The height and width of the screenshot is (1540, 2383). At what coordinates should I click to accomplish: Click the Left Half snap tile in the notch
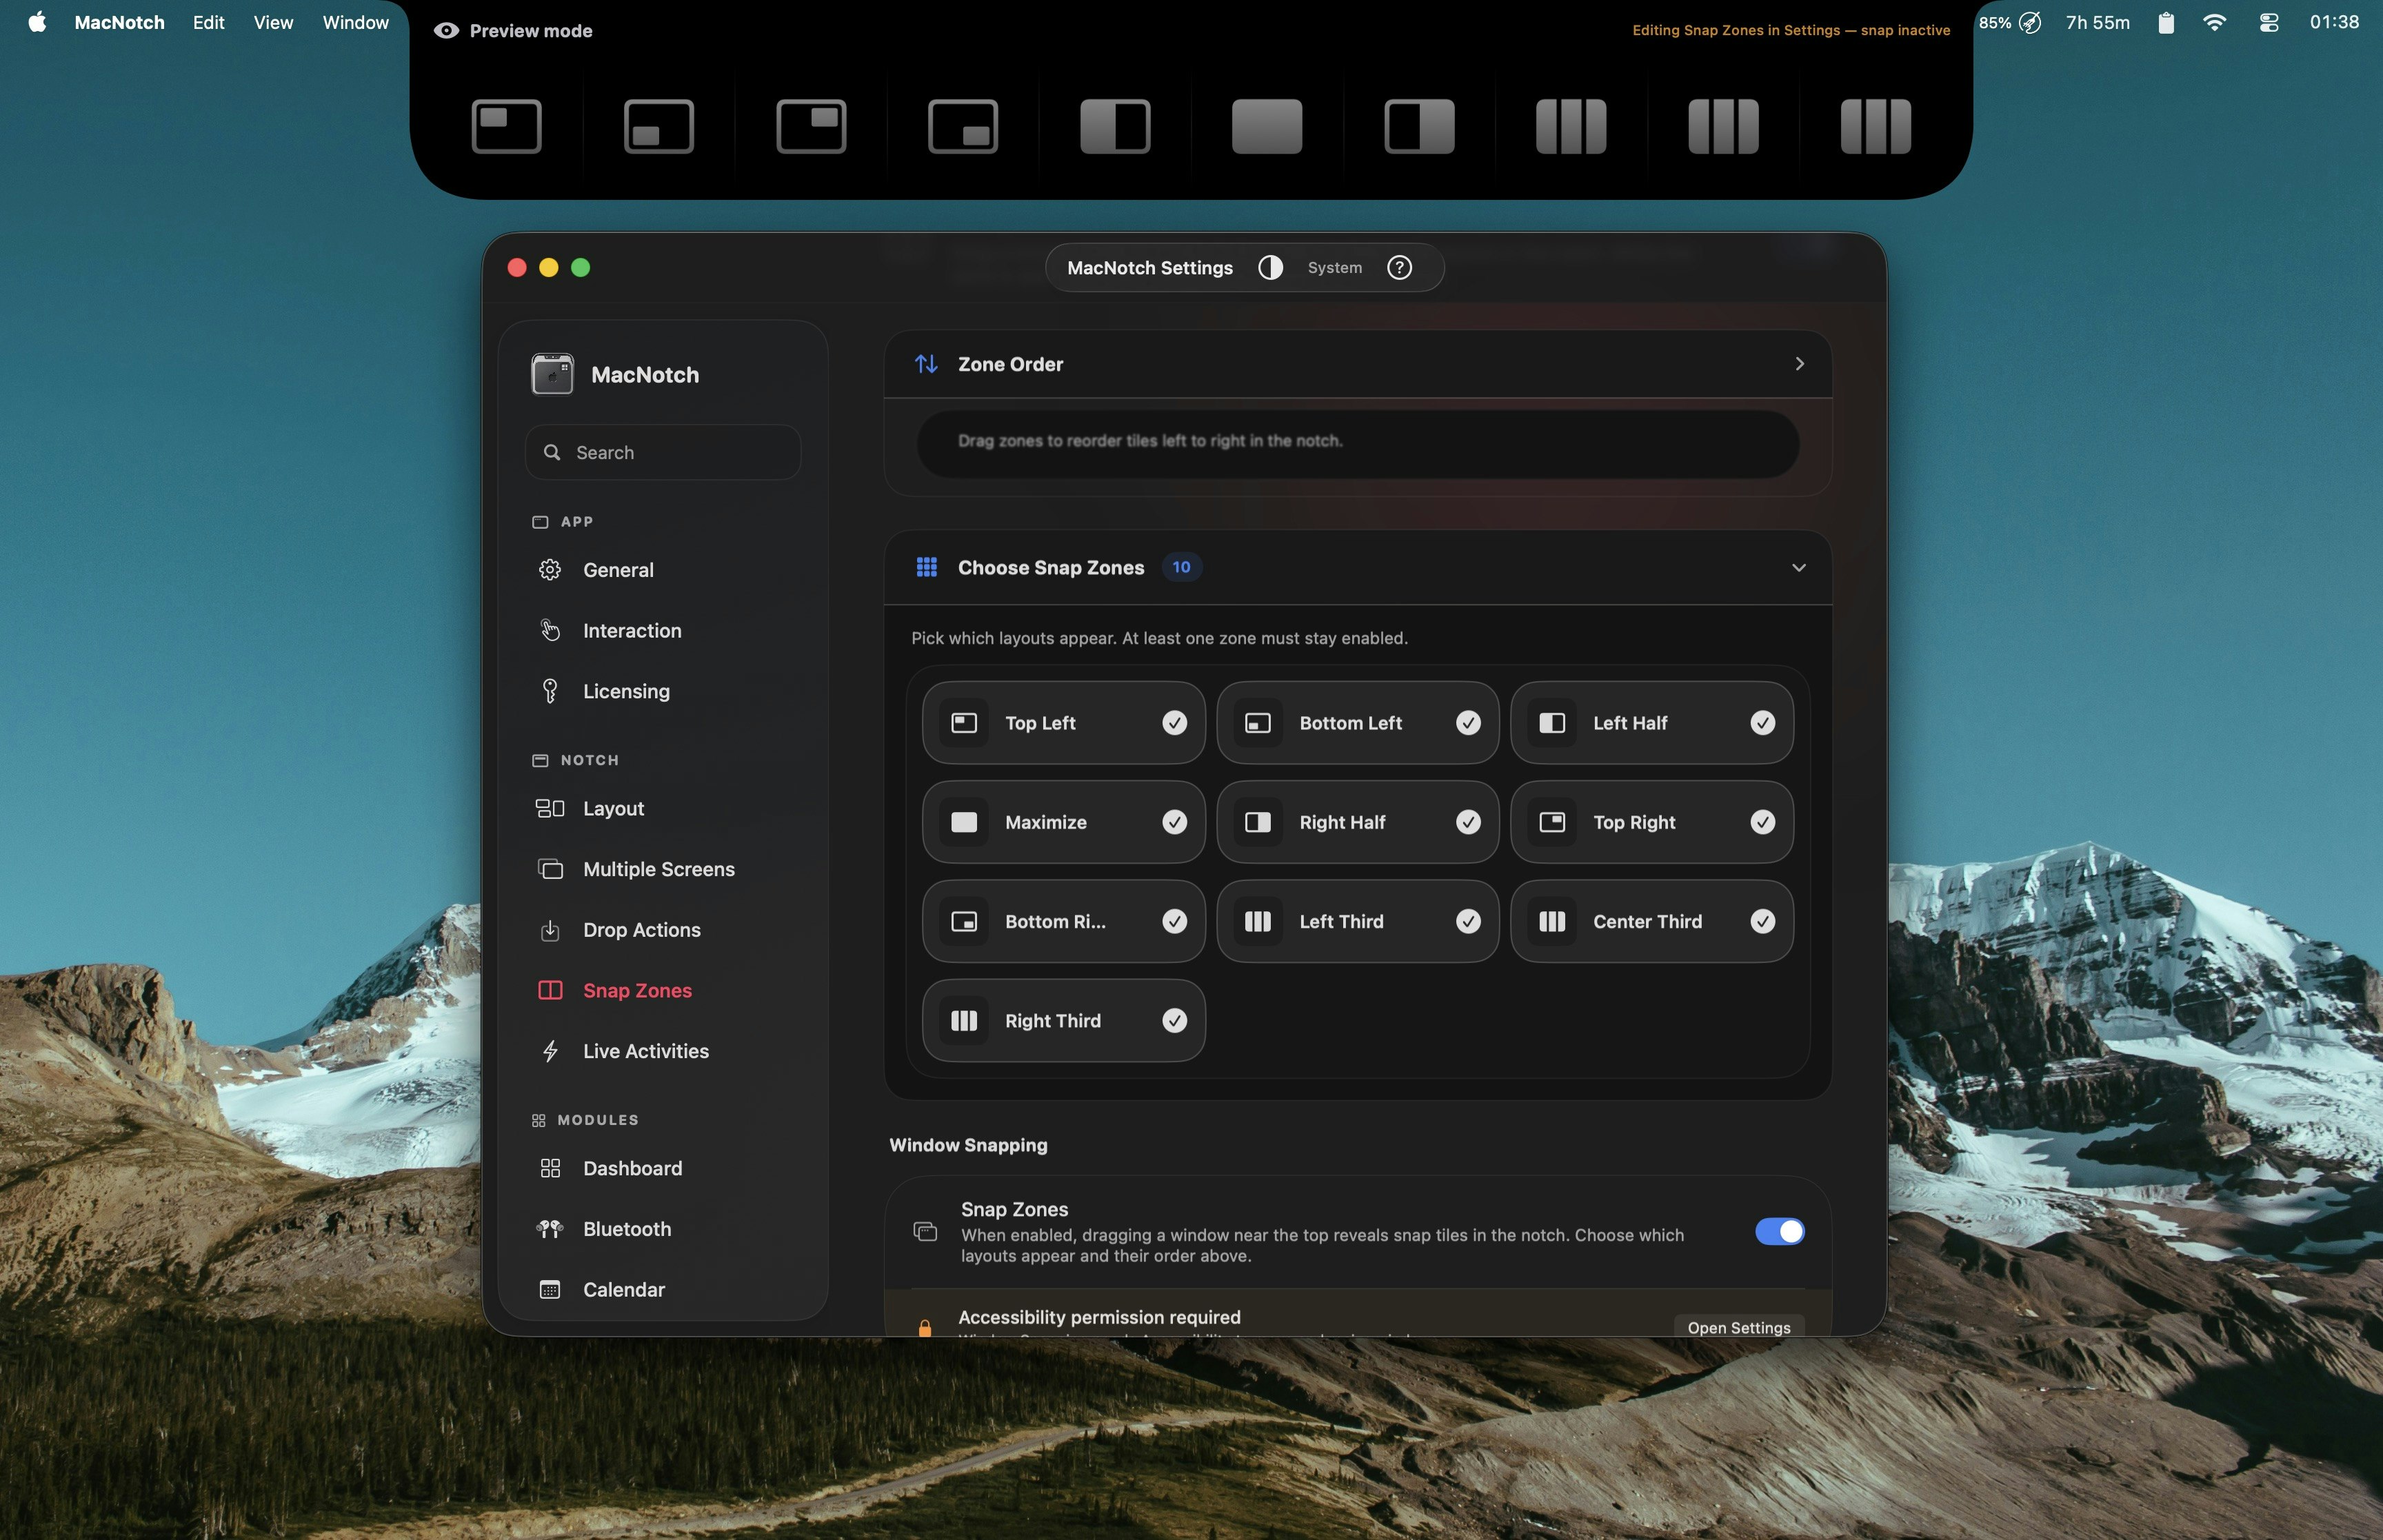pos(1115,126)
